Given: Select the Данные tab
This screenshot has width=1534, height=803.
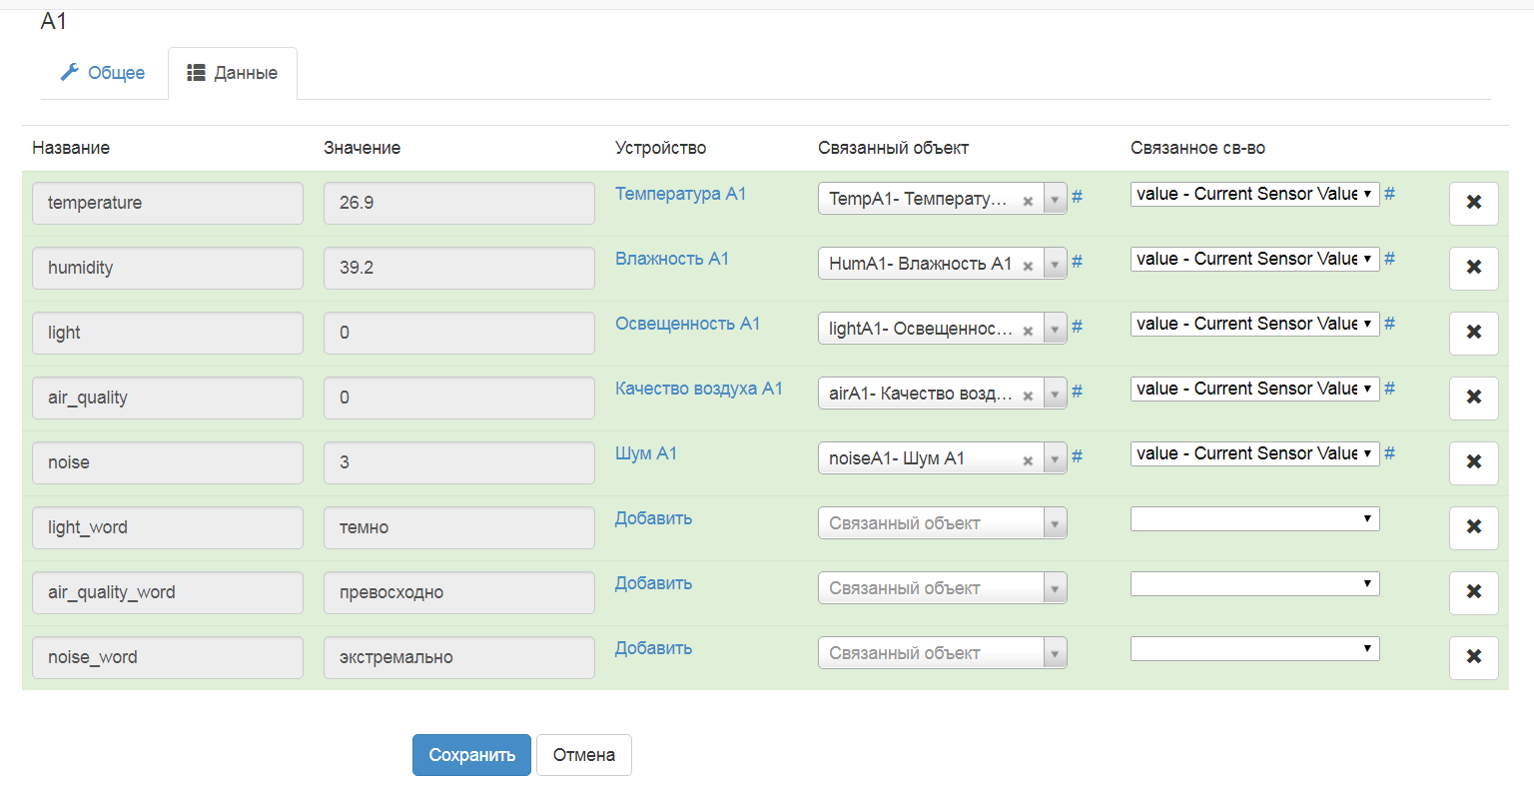Looking at the screenshot, I should [x=233, y=73].
